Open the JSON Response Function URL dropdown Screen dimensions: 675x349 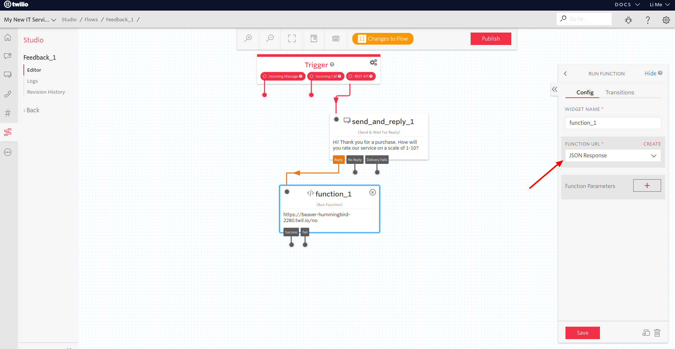[612, 155]
